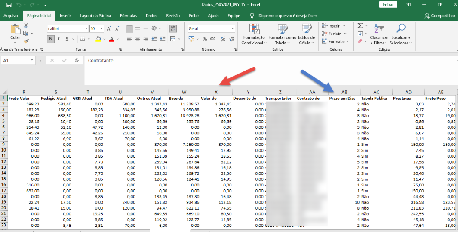Click the increase font size icon

click(x=109, y=28)
